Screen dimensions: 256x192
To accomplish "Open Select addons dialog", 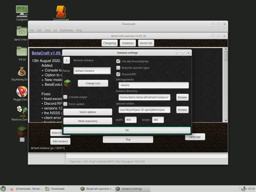I will coord(88,112).
